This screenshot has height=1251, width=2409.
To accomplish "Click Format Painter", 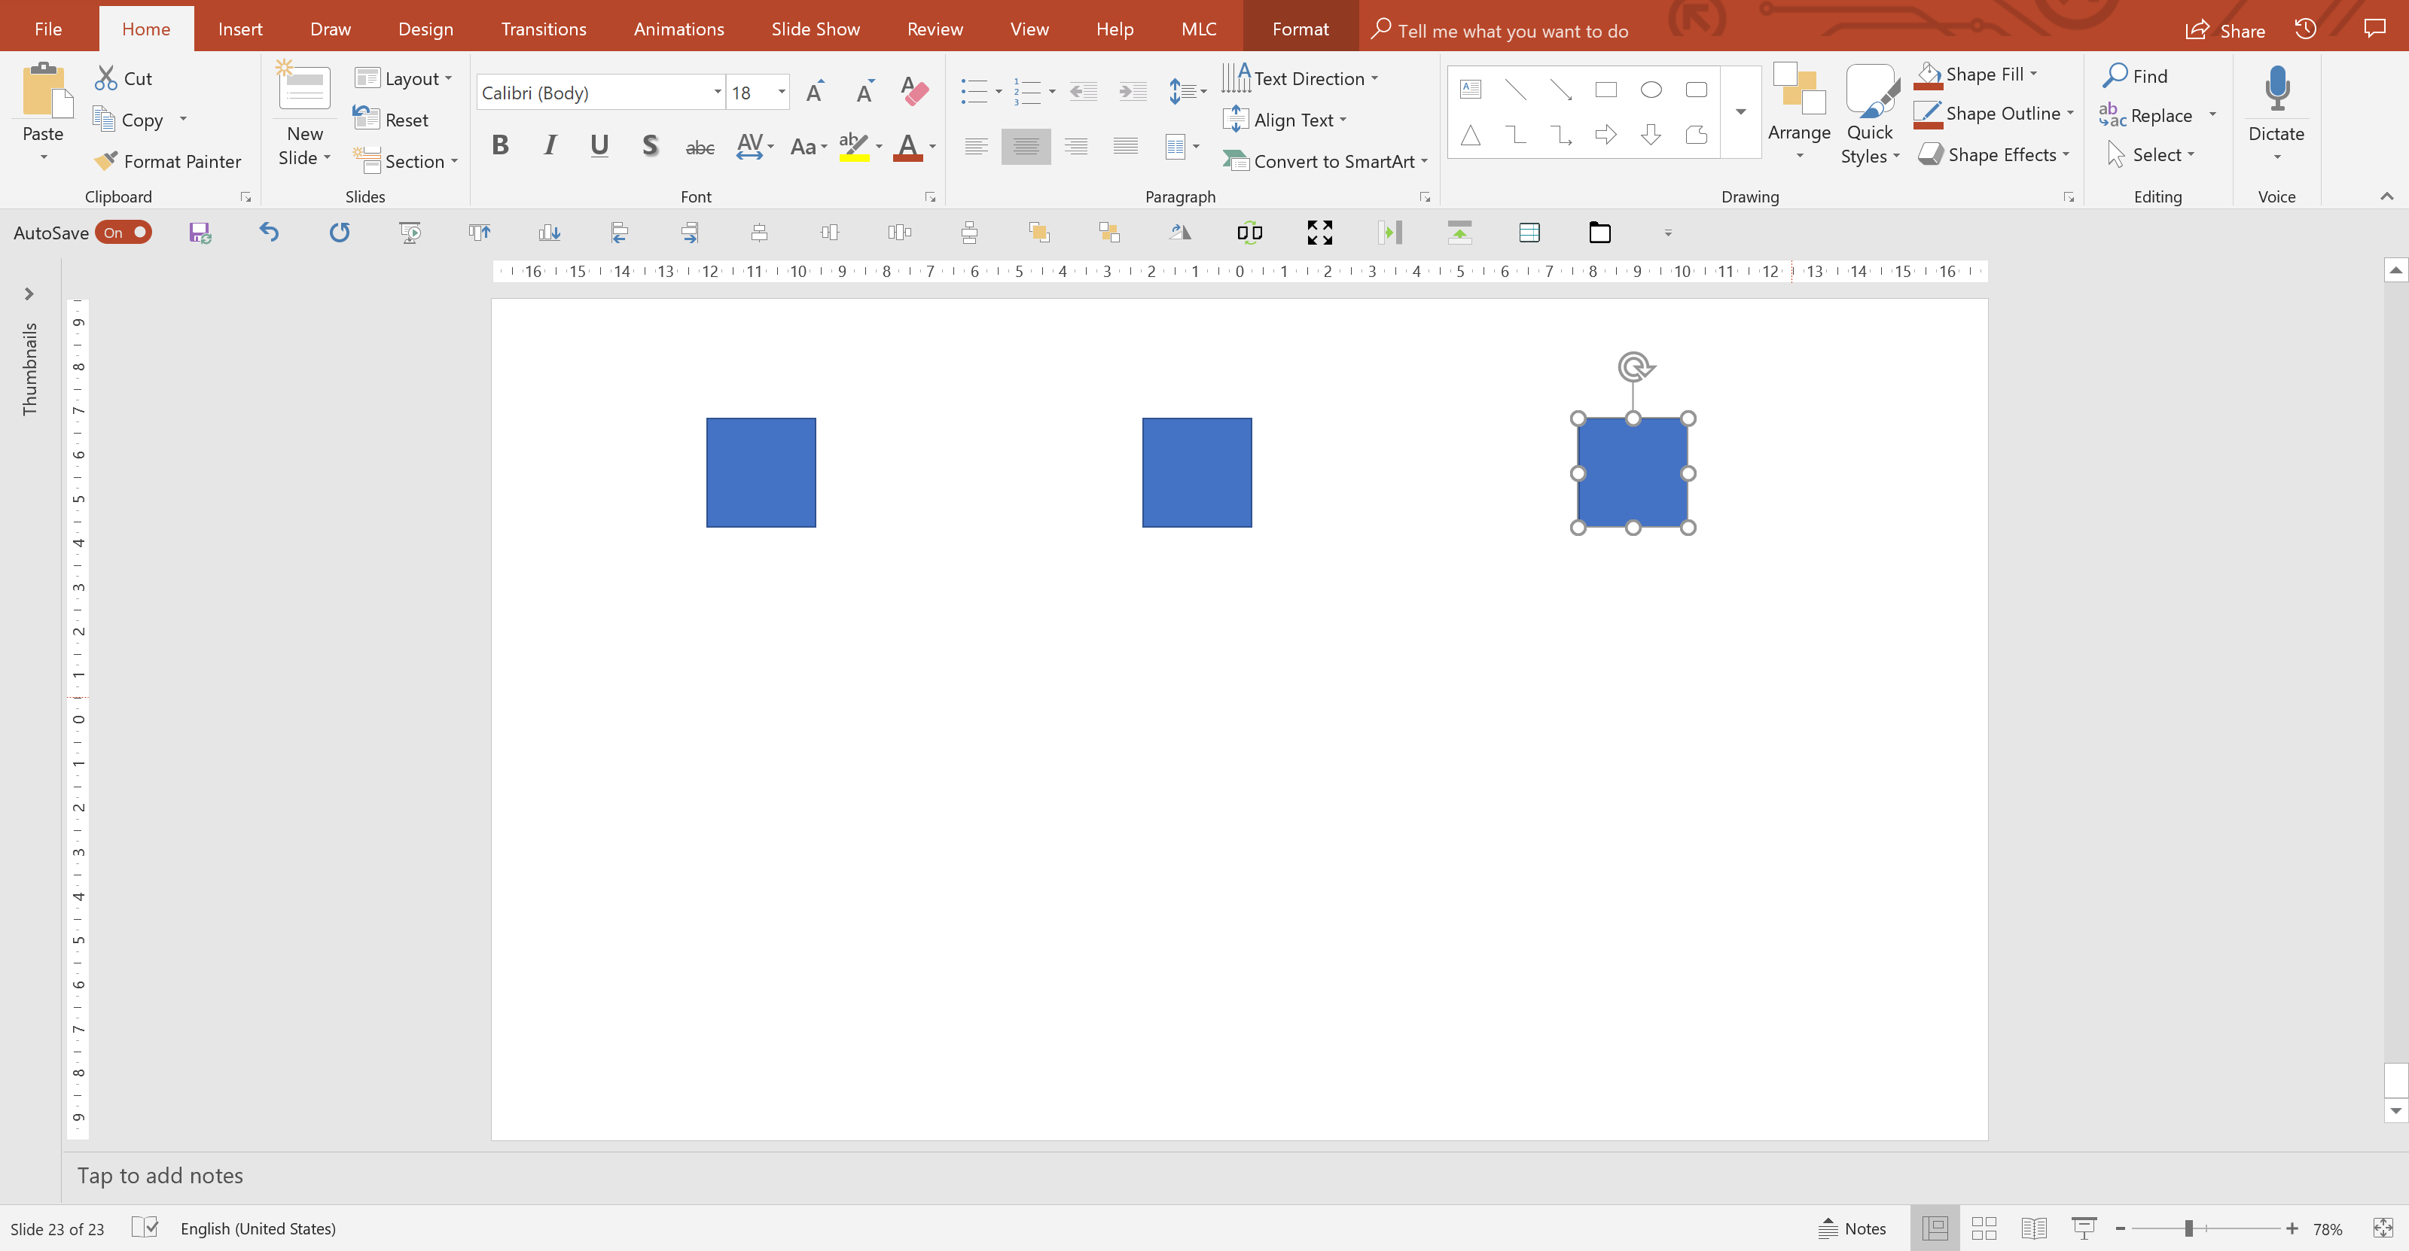I will click(x=167, y=161).
